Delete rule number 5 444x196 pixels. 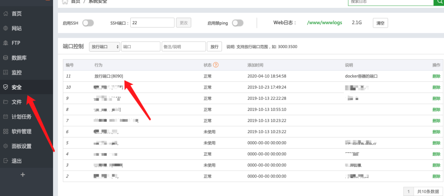[436, 143]
